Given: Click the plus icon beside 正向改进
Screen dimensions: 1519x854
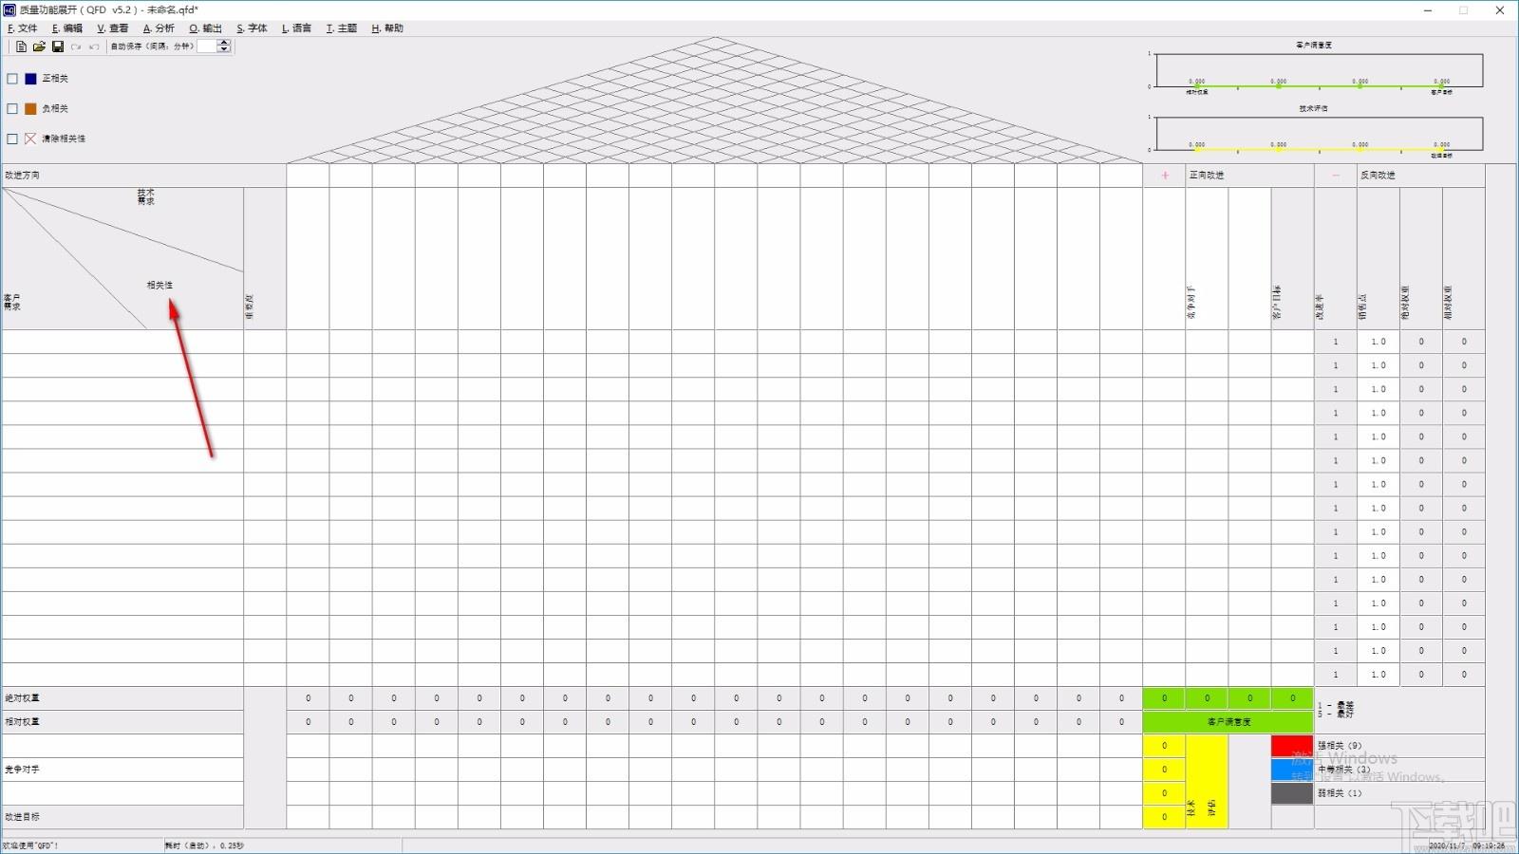Looking at the screenshot, I should (1165, 176).
